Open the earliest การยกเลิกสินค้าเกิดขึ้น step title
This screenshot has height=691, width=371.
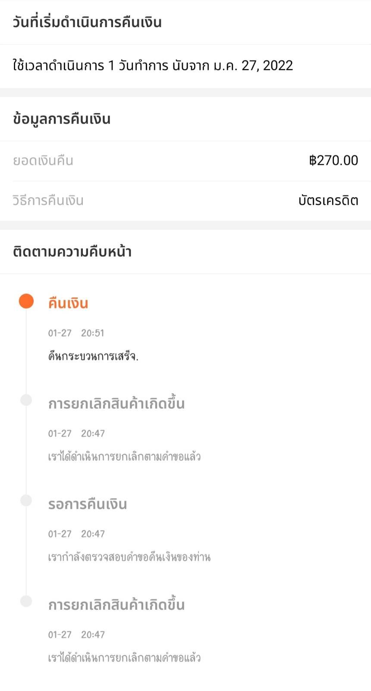pos(116,605)
